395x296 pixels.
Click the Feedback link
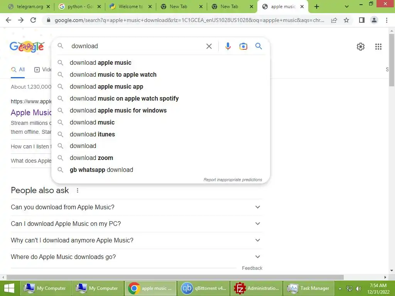pos(252,268)
